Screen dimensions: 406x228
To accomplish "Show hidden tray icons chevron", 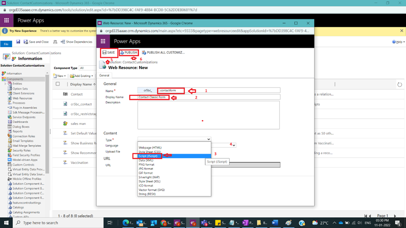I will coord(334,223).
